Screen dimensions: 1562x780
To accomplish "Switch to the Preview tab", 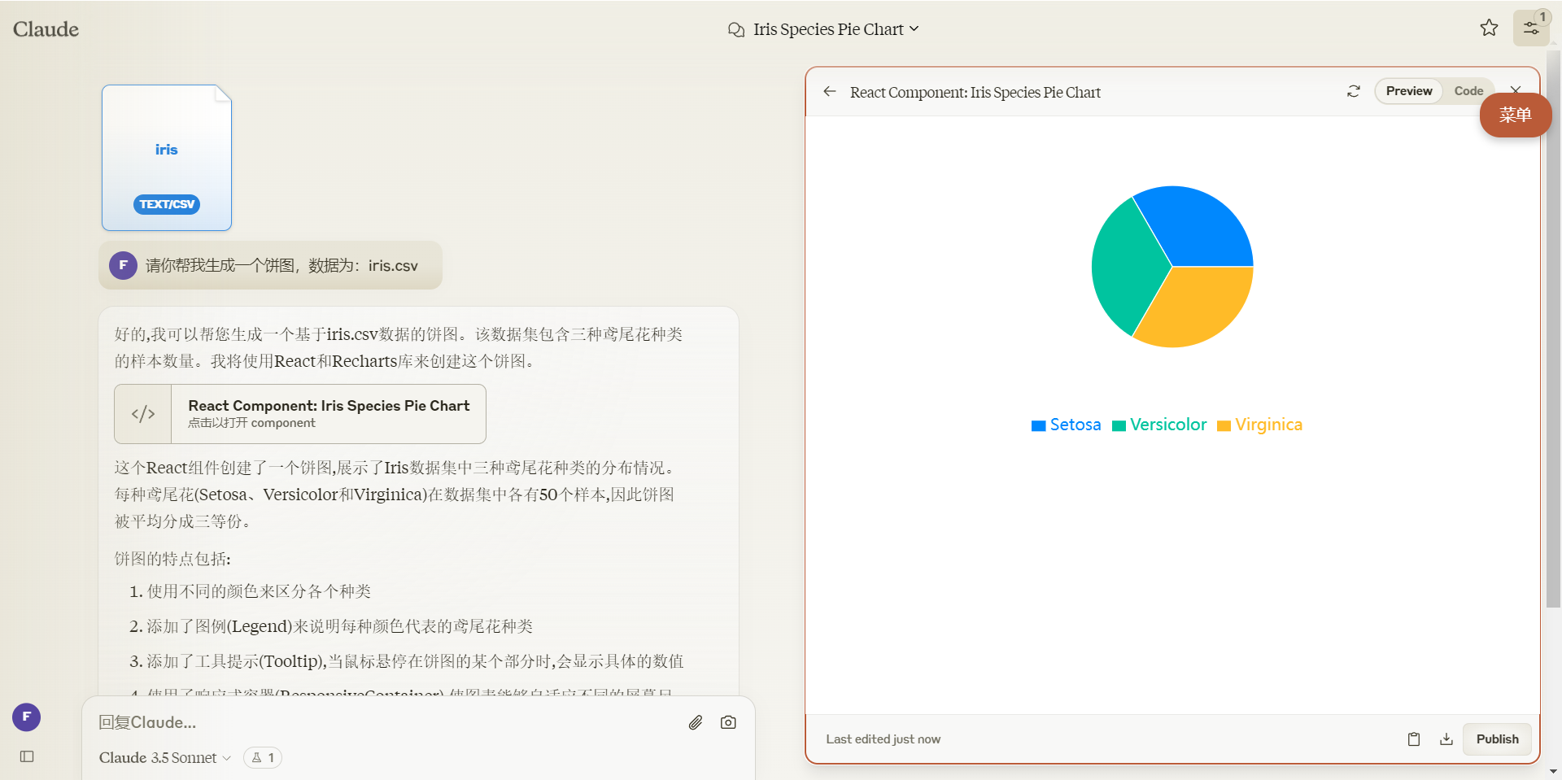I will [1409, 91].
